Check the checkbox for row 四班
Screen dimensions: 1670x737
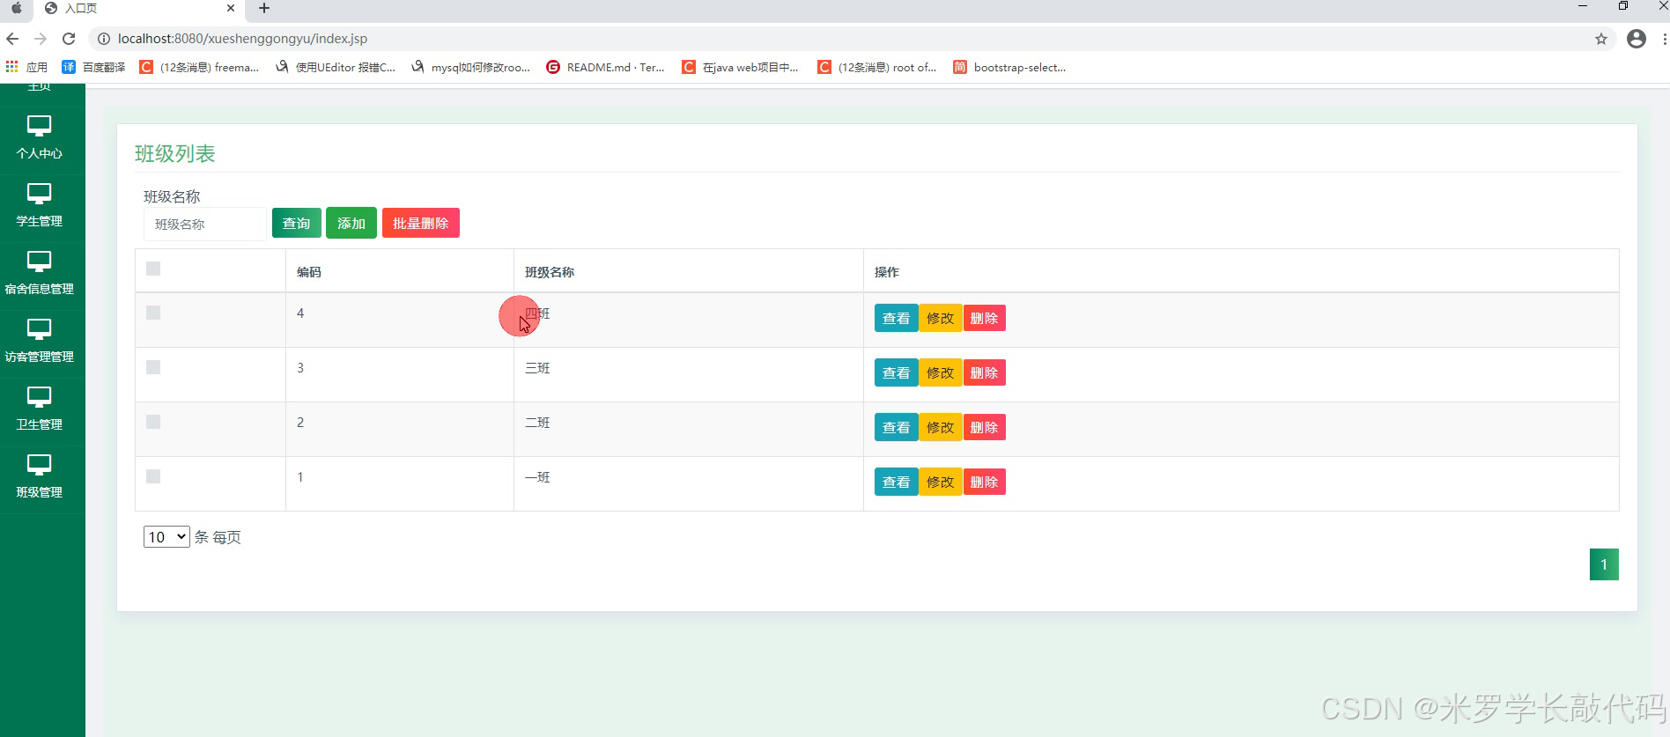tap(153, 313)
